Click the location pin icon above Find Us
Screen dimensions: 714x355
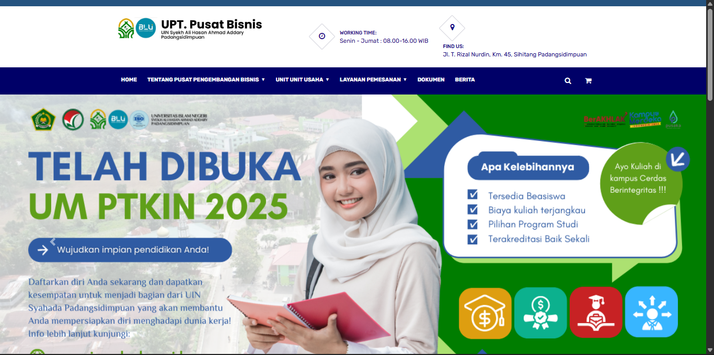[x=452, y=28]
